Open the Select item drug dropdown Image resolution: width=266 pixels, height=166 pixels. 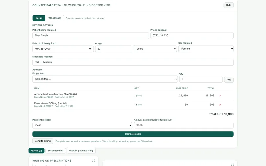click(105, 79)
